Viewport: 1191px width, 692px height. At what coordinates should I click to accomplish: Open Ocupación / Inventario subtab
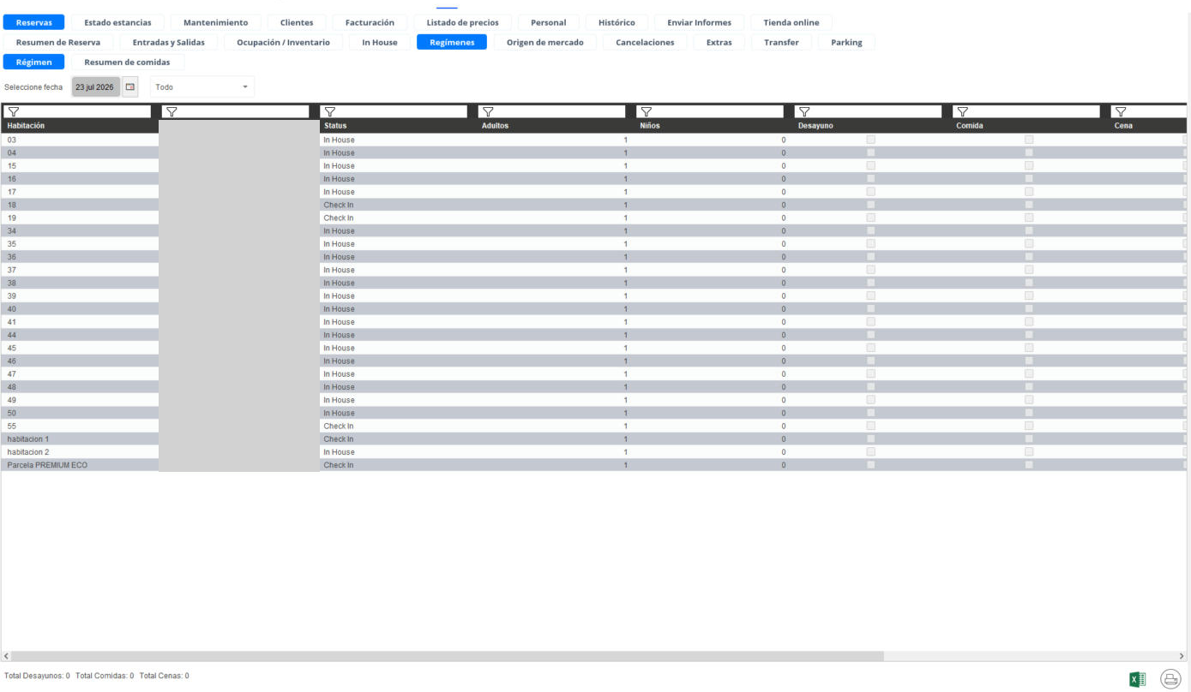[x=284, y=42]
